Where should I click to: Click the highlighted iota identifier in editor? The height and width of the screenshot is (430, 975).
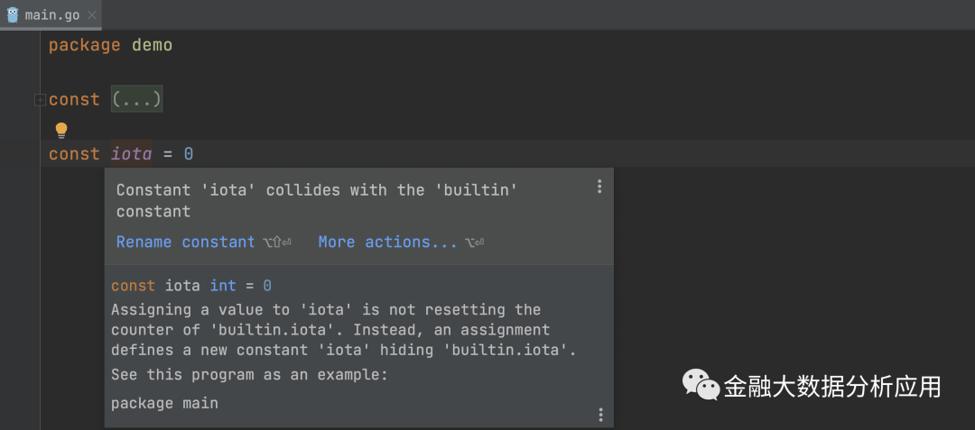tap(131, 154)
